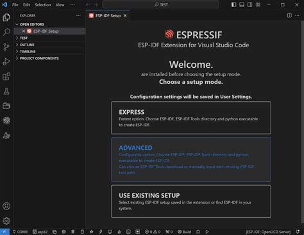This screenshot has width=304, height=235.
Task: Open the Manage gear icon
Action: point(6,221)
